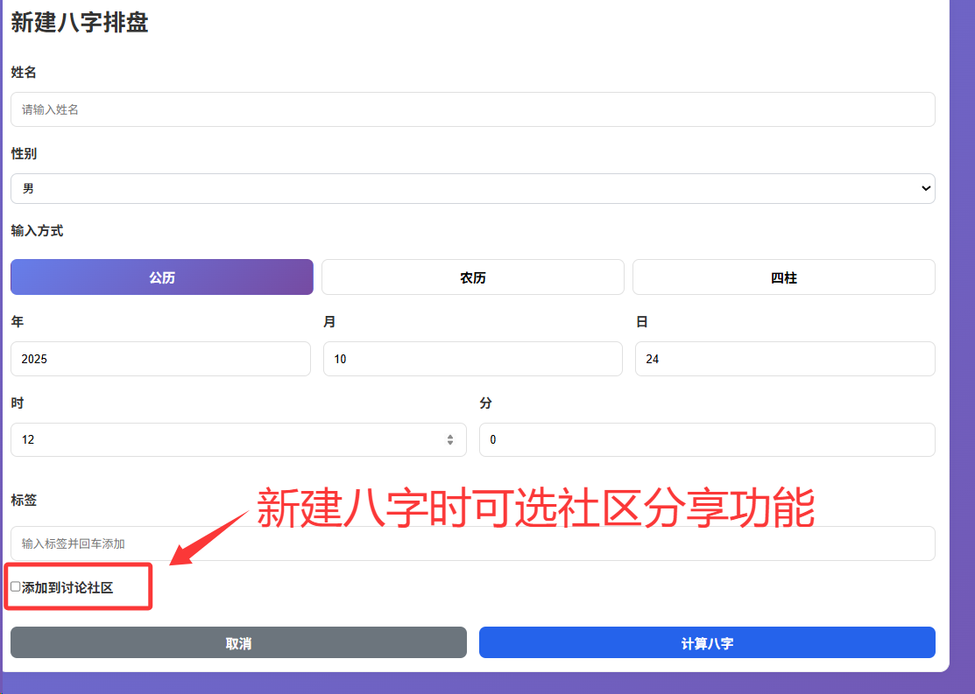This screenshot has width=975, height=694.
Task: Click the chevron arrow on gender select
Action: click(x=925, y=188)
